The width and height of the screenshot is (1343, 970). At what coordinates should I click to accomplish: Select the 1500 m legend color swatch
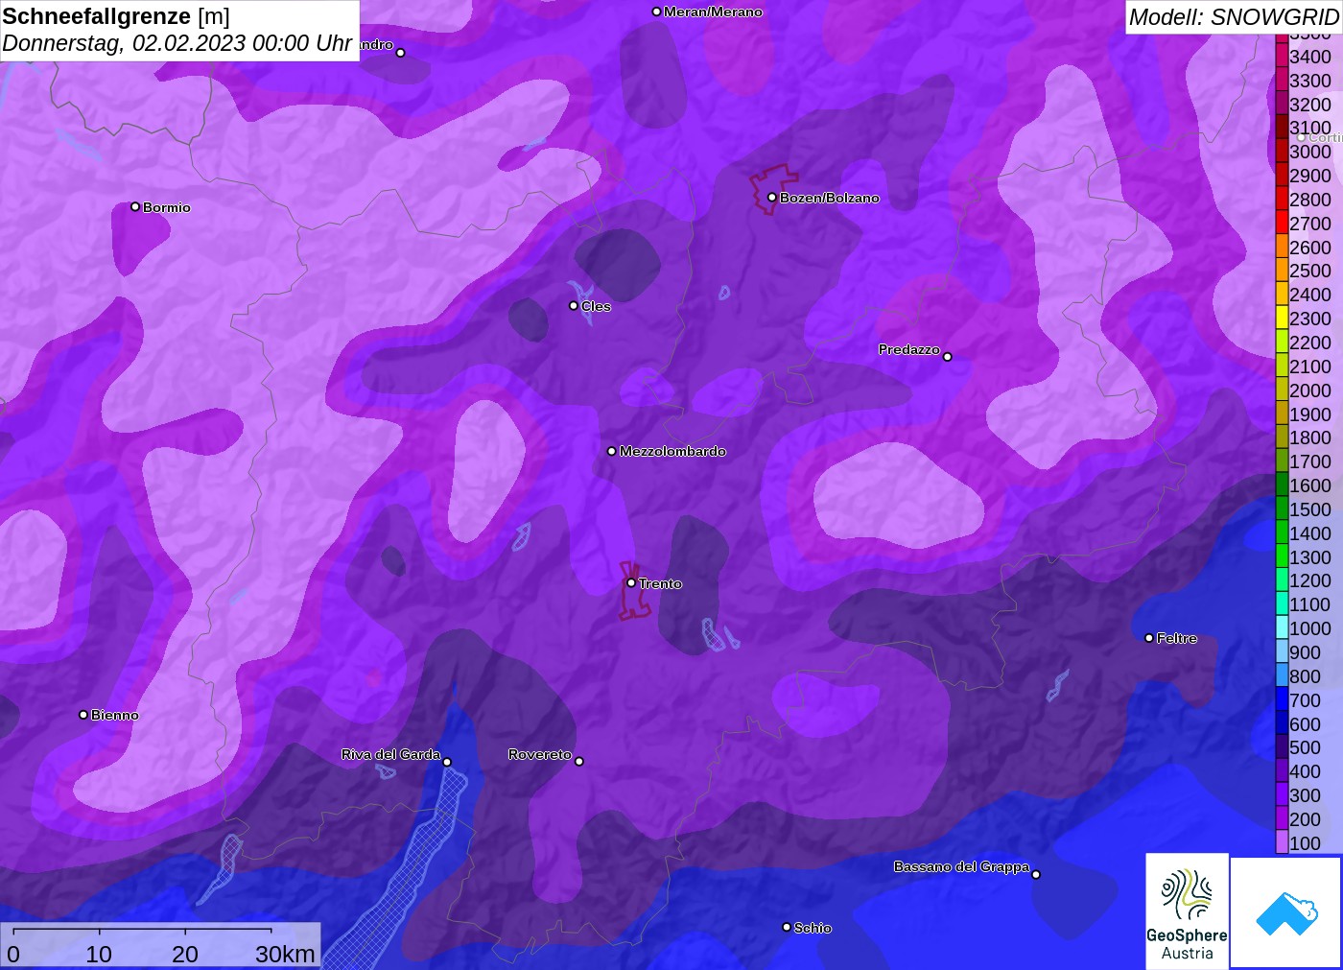click(x=1282, y=509)
